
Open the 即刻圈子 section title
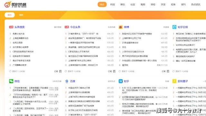tap(183, 81)
